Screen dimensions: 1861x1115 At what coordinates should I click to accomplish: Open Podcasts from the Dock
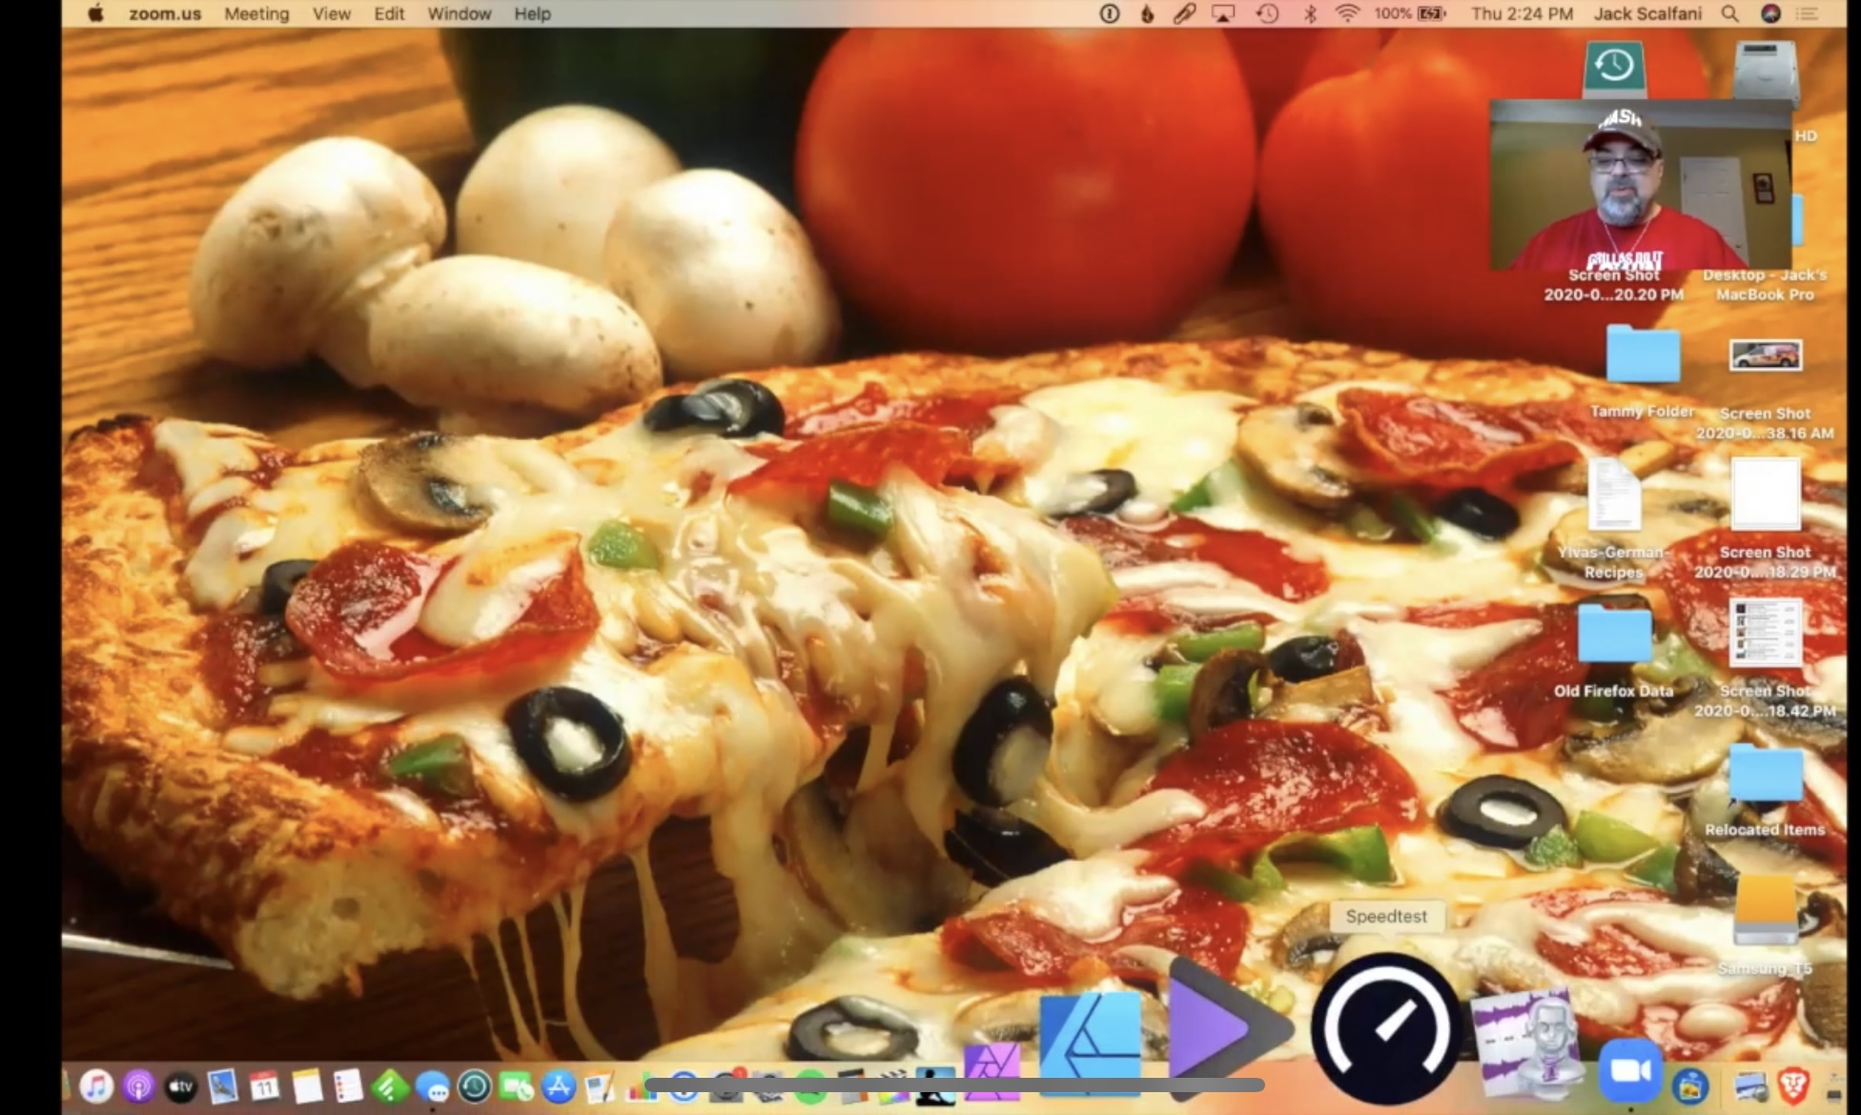click(x=138, y=1086)
